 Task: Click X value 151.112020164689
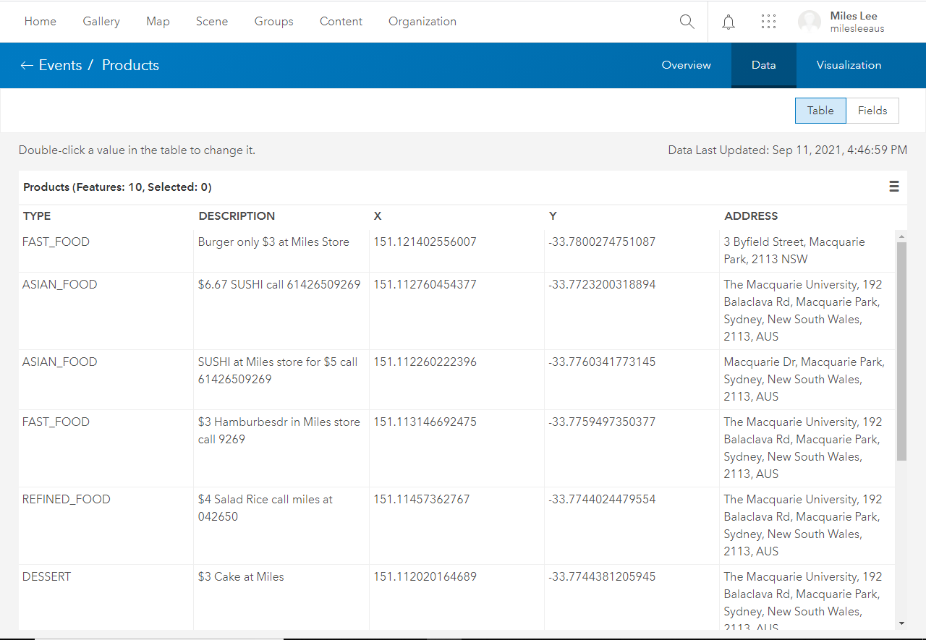coord(425,576)
